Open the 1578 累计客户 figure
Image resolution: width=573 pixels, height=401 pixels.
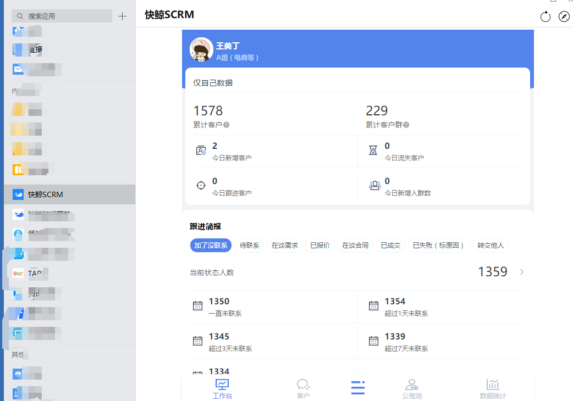pyautogui.click(x=208, y=110)
